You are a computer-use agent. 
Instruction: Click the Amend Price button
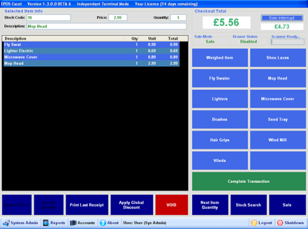coord(17,205)
